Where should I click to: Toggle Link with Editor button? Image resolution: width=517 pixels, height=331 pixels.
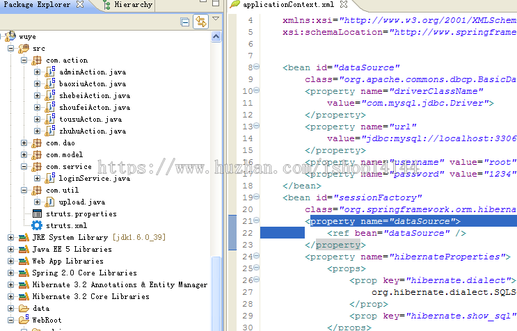pos(201,22)
